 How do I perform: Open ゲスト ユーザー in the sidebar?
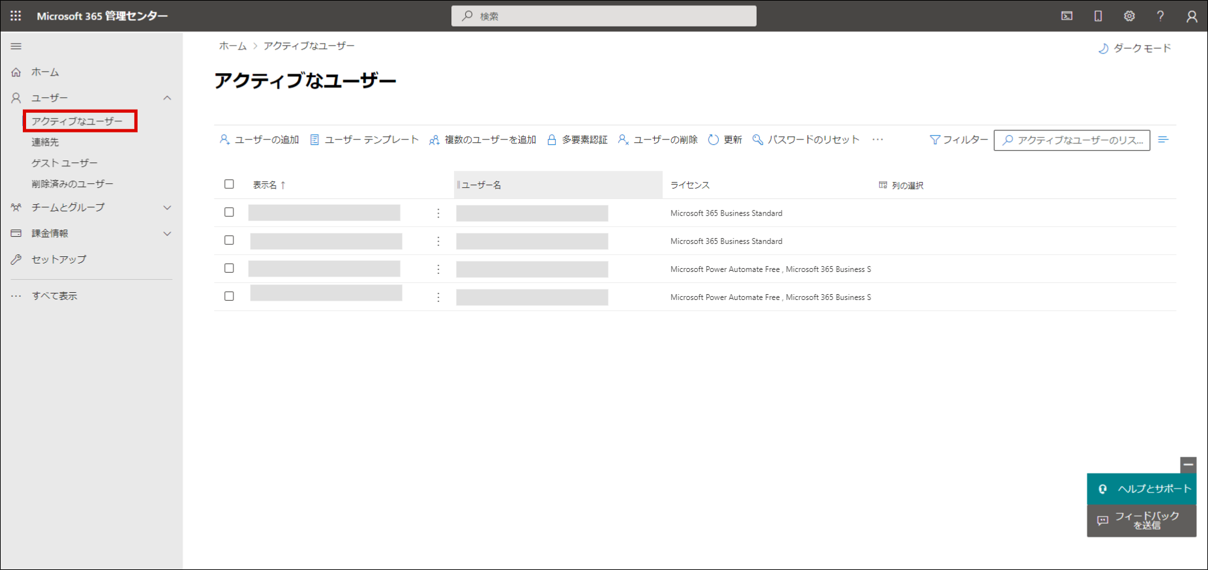tap(65, 163)
